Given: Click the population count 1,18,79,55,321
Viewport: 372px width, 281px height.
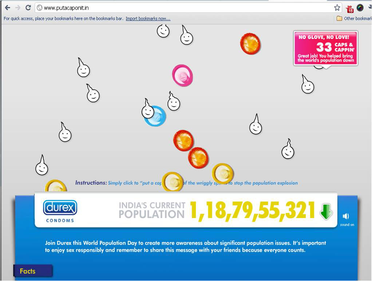Looking at the screenshot, I should pos(253,211).
